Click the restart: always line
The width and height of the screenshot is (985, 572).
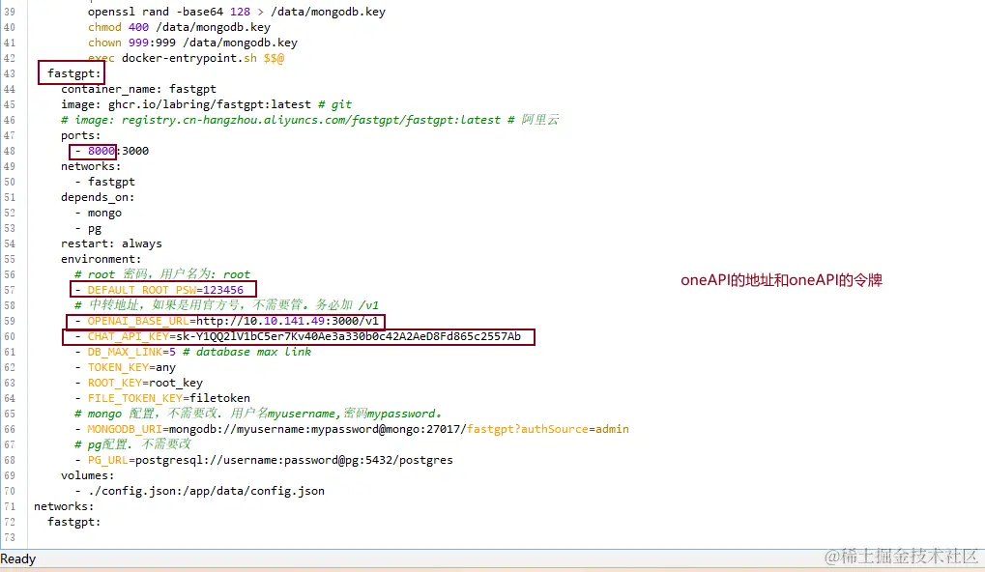(x=111, y=243)
